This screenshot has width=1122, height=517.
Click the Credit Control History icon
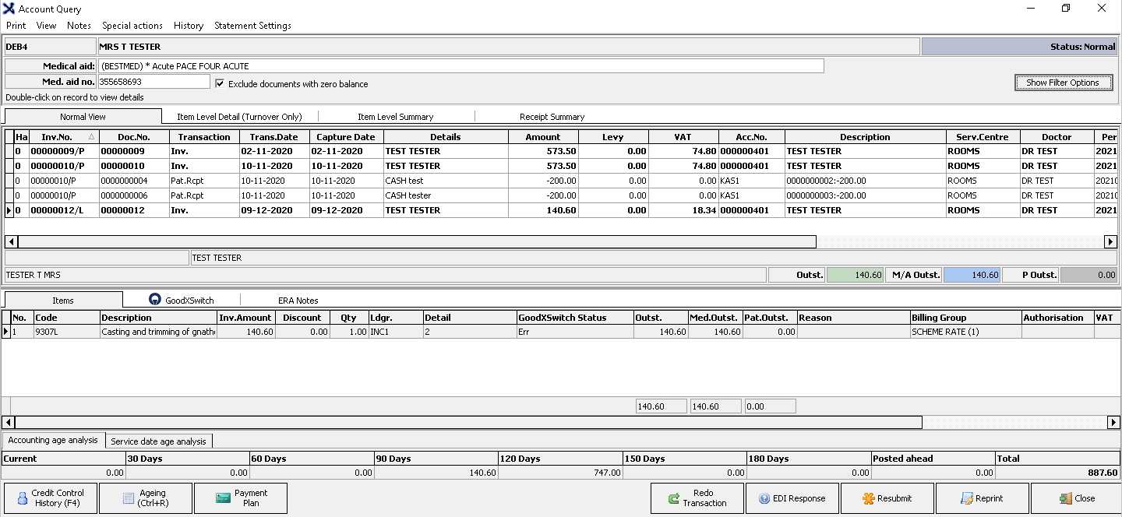tap(19, 498)
